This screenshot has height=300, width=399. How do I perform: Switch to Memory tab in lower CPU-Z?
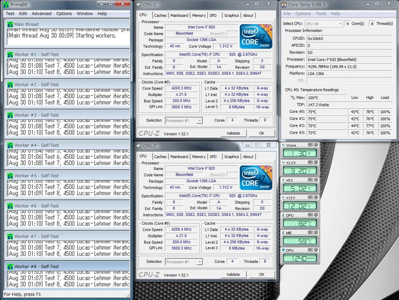[x=199, y=157]
